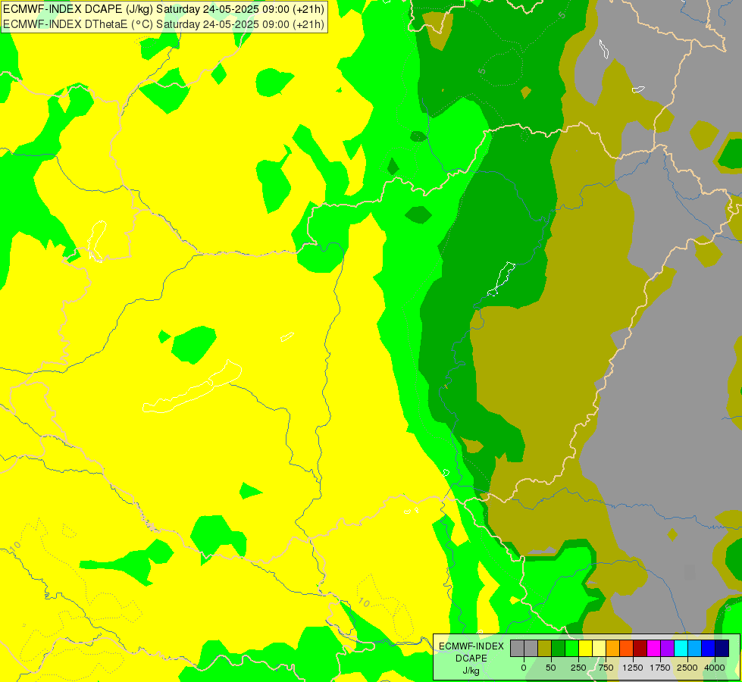Click the bright yellow legend swatch
The height and width of the screenshot is (682, 742).
coord(585,649)
